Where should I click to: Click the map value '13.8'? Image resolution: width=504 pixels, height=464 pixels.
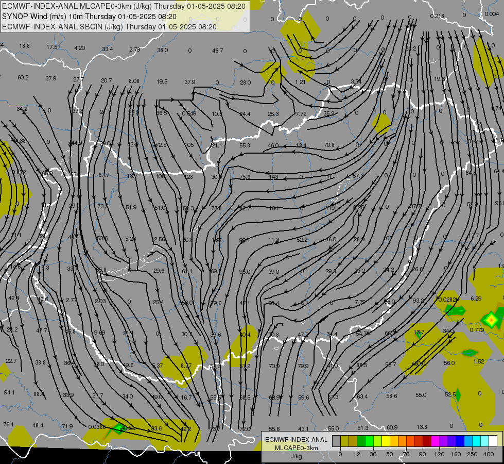(422, 427)
